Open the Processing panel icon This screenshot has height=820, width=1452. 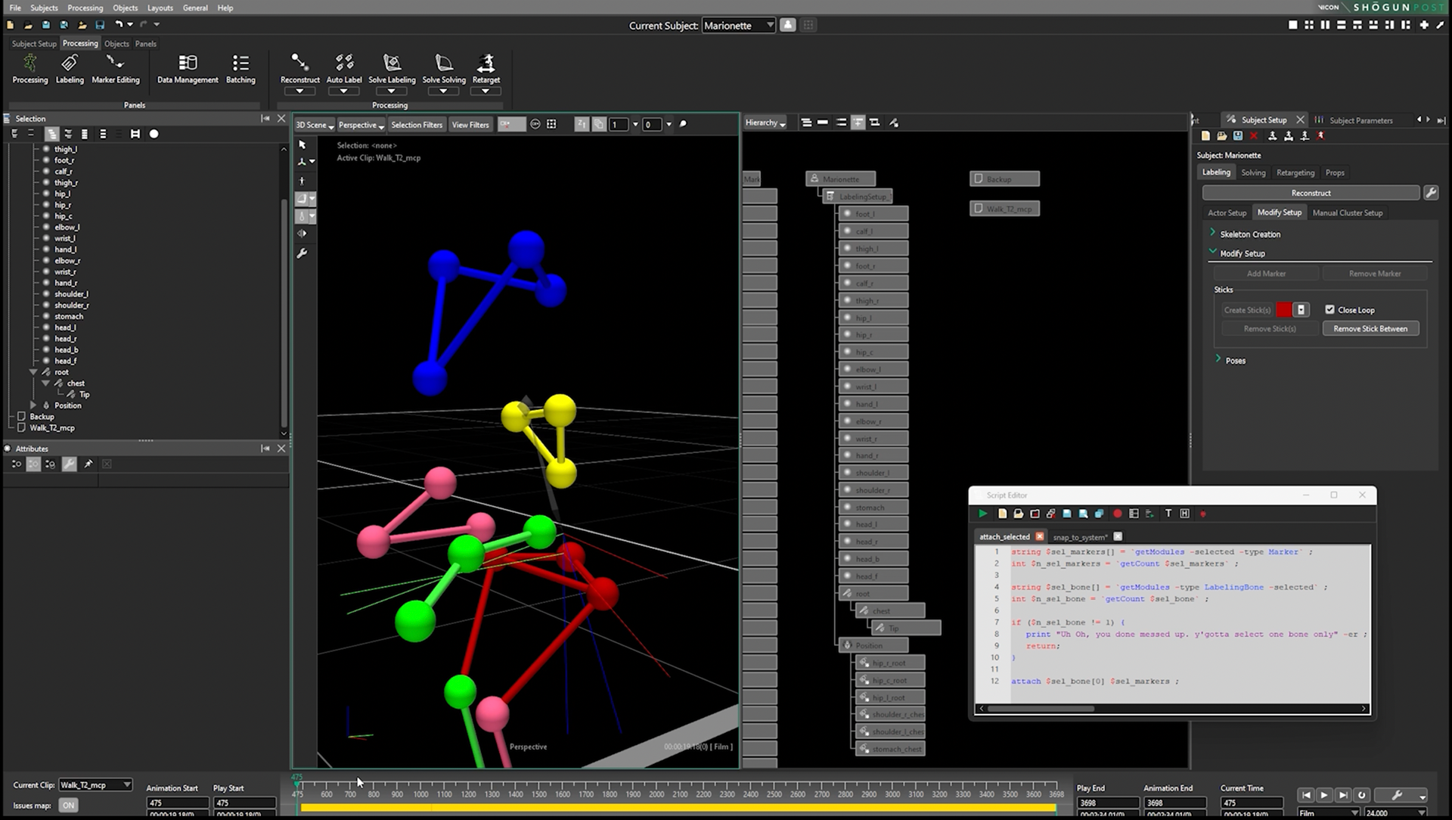[x=29, y=68]
